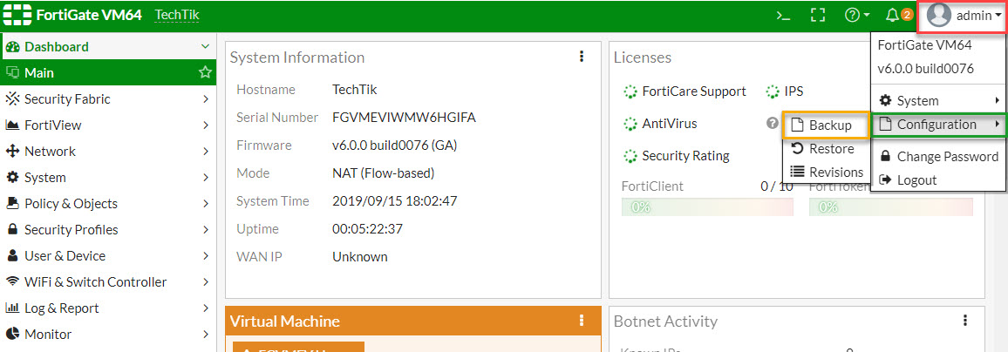
Task: Open the WiFi & Switch Controller menu
Action: [x=108, y=282]
